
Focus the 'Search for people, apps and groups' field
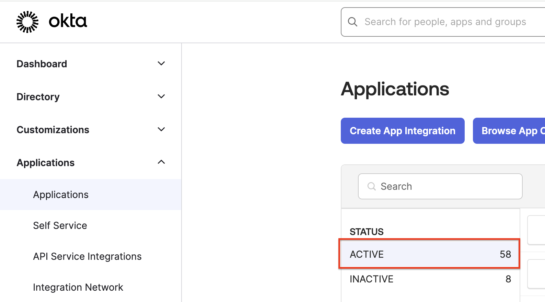pos(443,22)
